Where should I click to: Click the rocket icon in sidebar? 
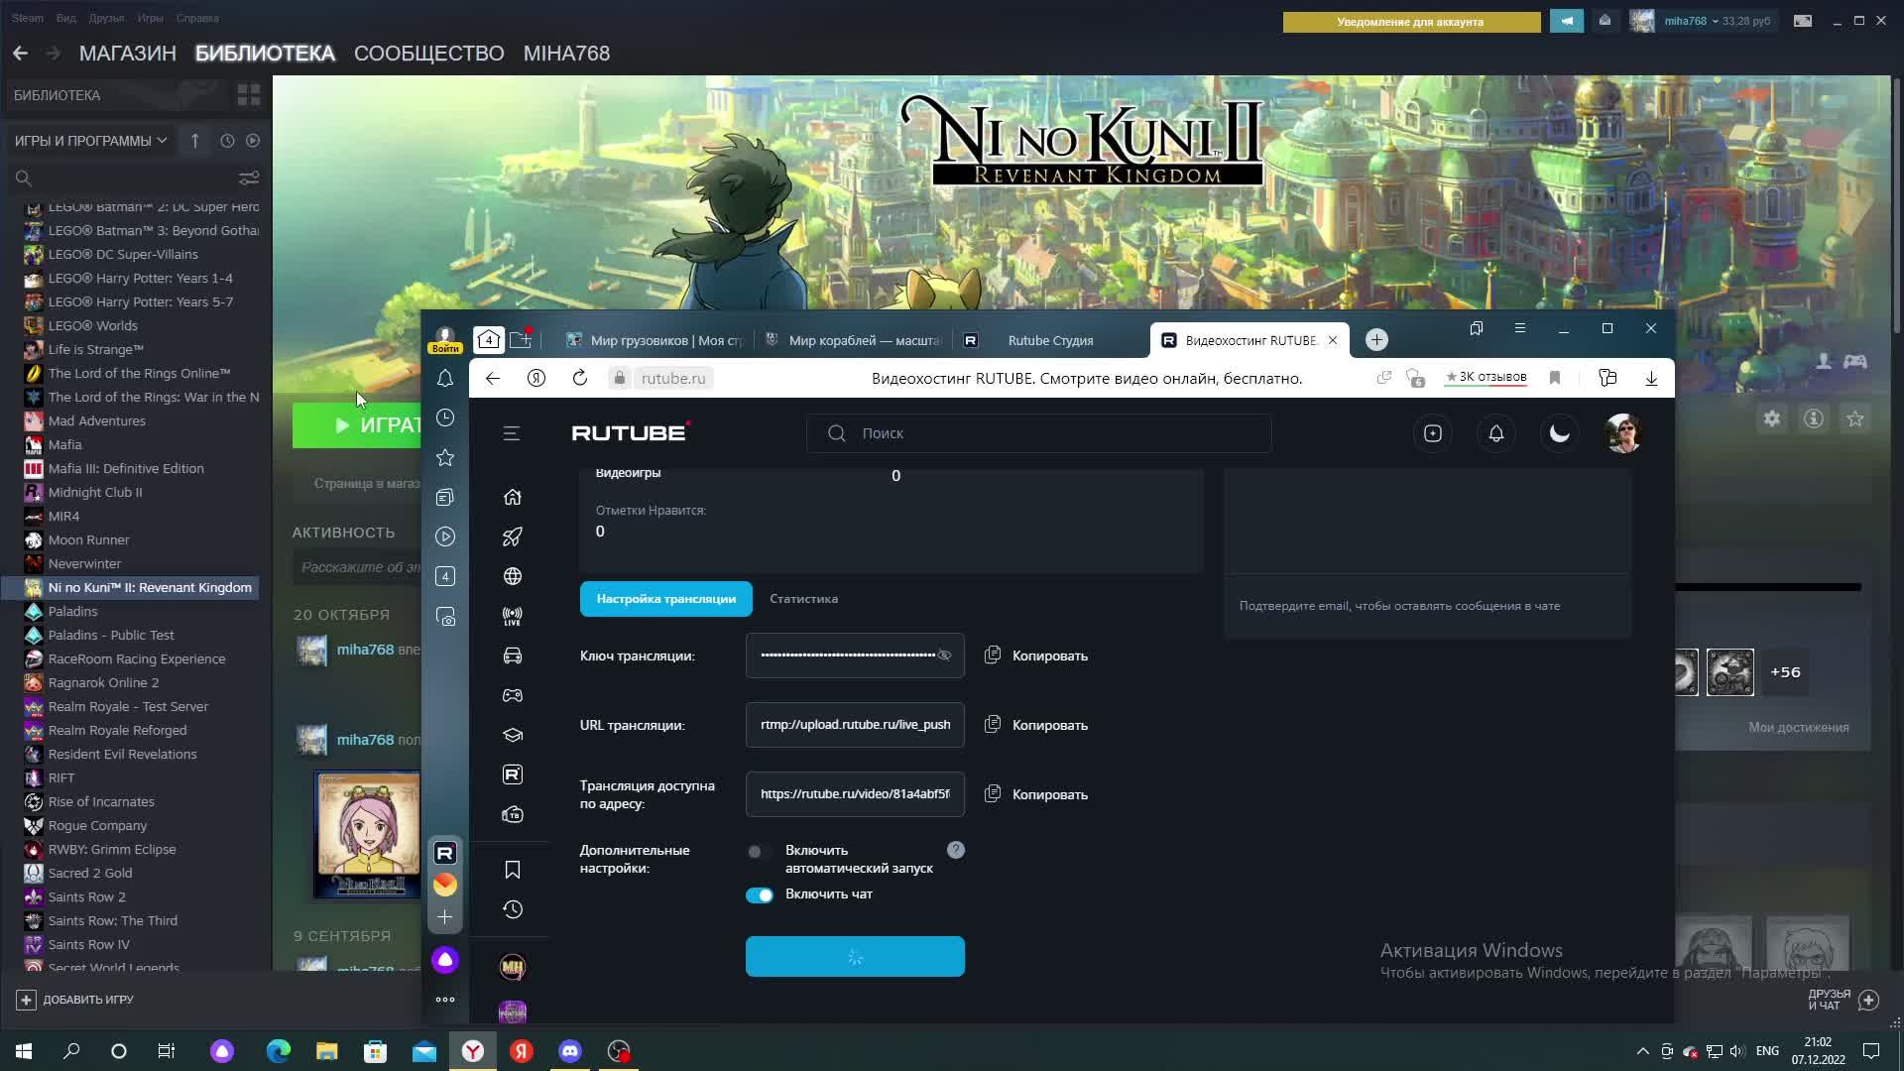513,536
